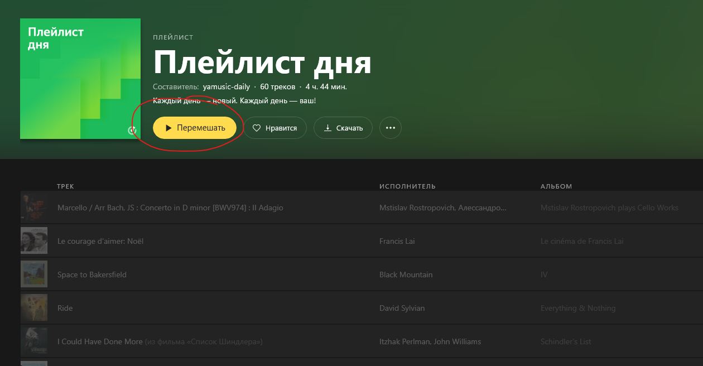Click the yellow Перемешать shuffle play button
This screenshot has width=703, height=366.
pyautogui.click(x=195, y=128)
